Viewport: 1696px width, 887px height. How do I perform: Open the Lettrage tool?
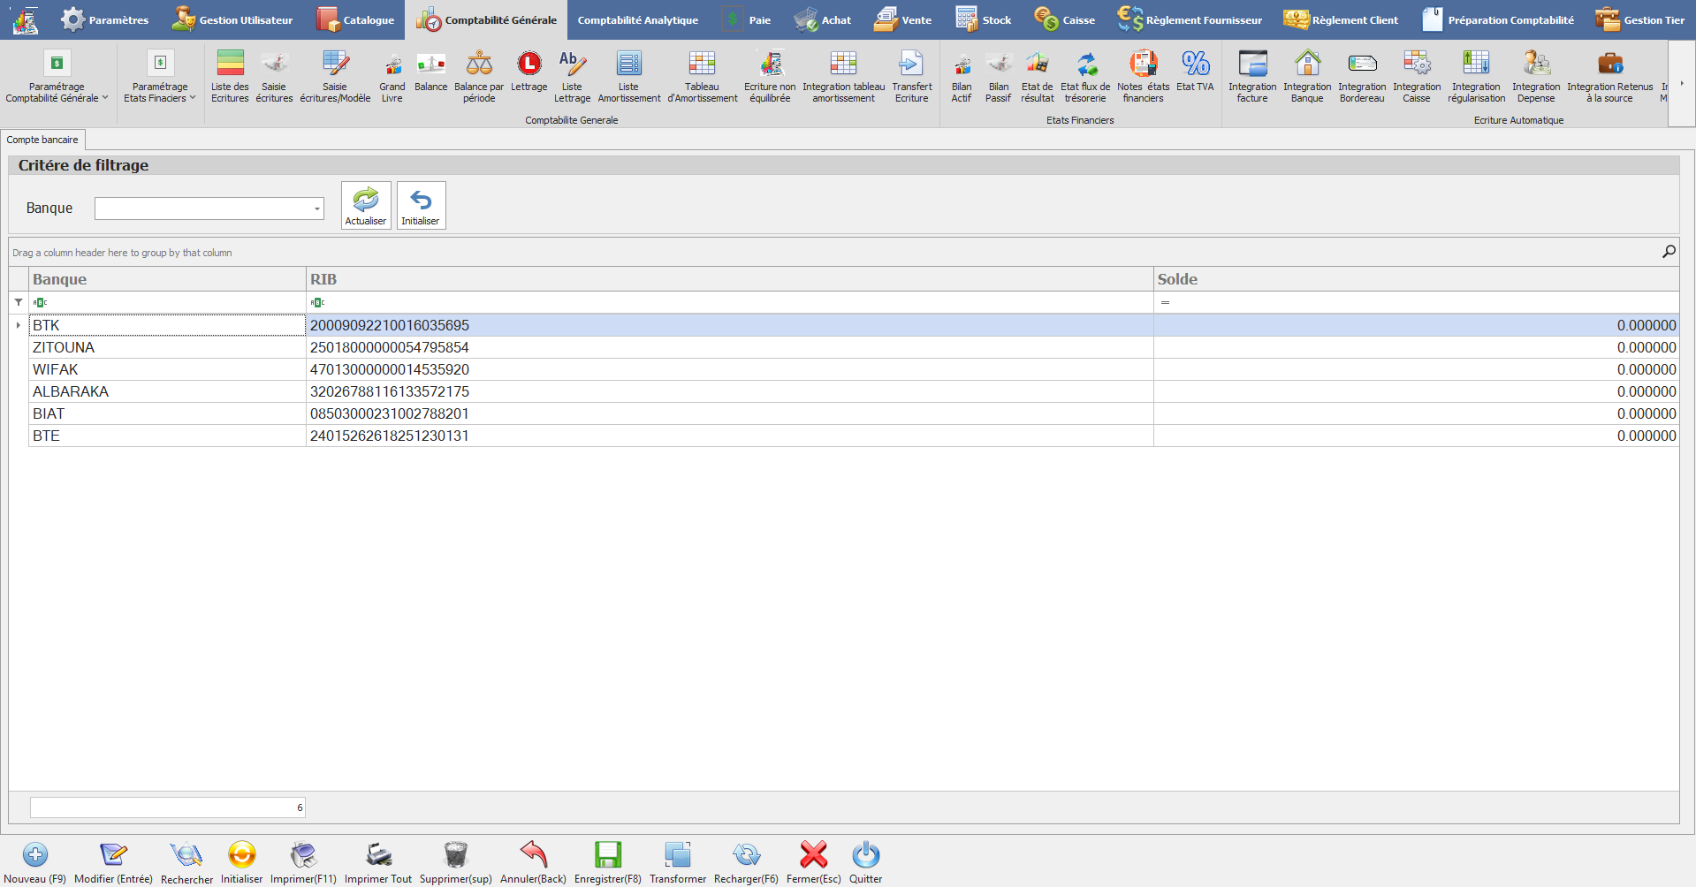click(x=529, y=72)
